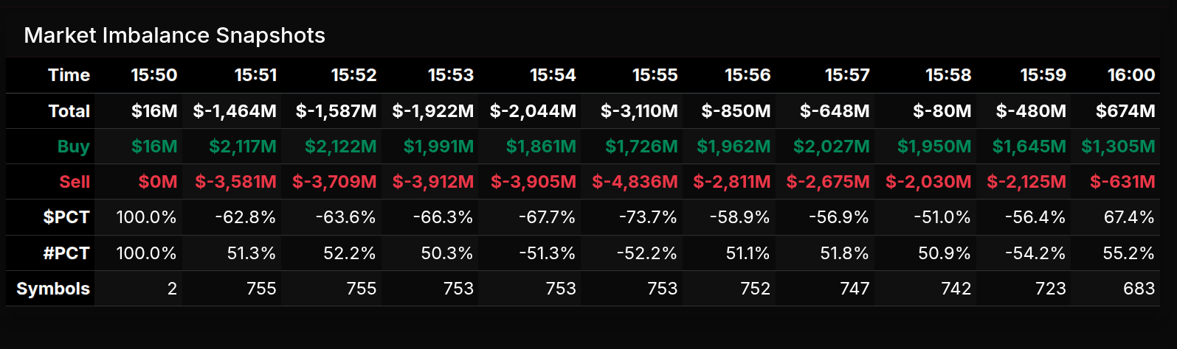The height and width of the screenshot is (349, 1177).
Task: Select the Symbols row label
Action: coord(53,289)
